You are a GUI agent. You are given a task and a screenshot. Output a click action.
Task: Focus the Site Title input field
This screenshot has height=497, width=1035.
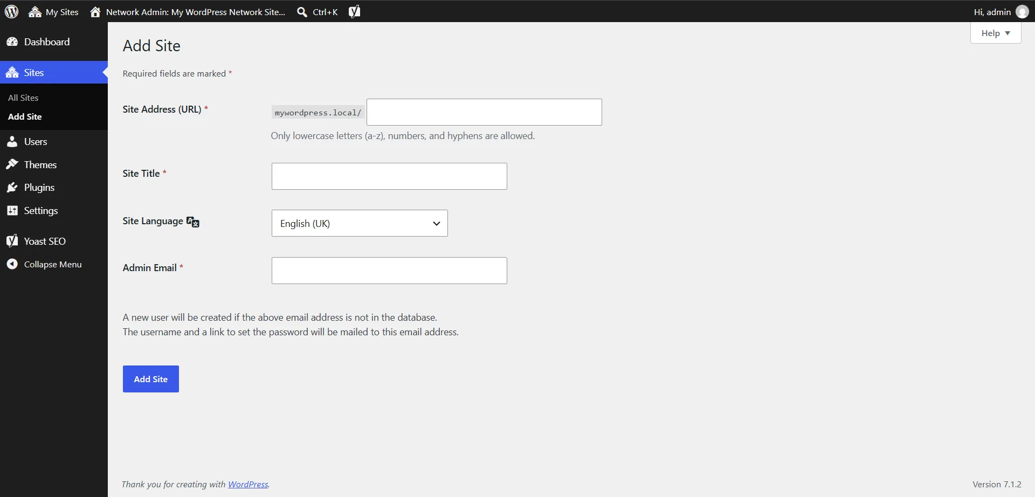pos(389,176)
